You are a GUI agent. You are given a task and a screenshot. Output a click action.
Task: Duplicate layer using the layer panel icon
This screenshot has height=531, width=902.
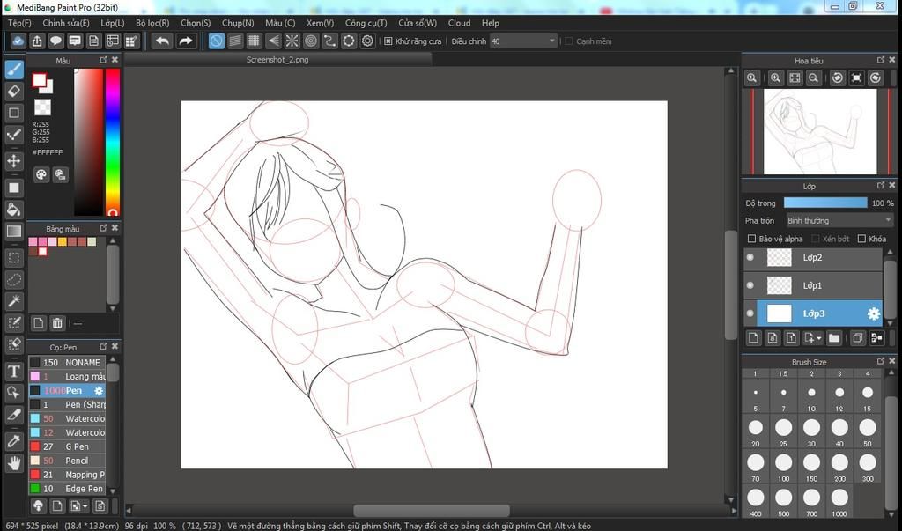pos(858,338)
